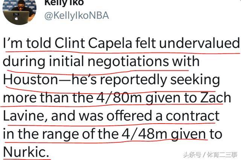Click the word 'undervalued' in the tweet
The height and width of the screenshot is (160, 241).
[x=199, y=43]
